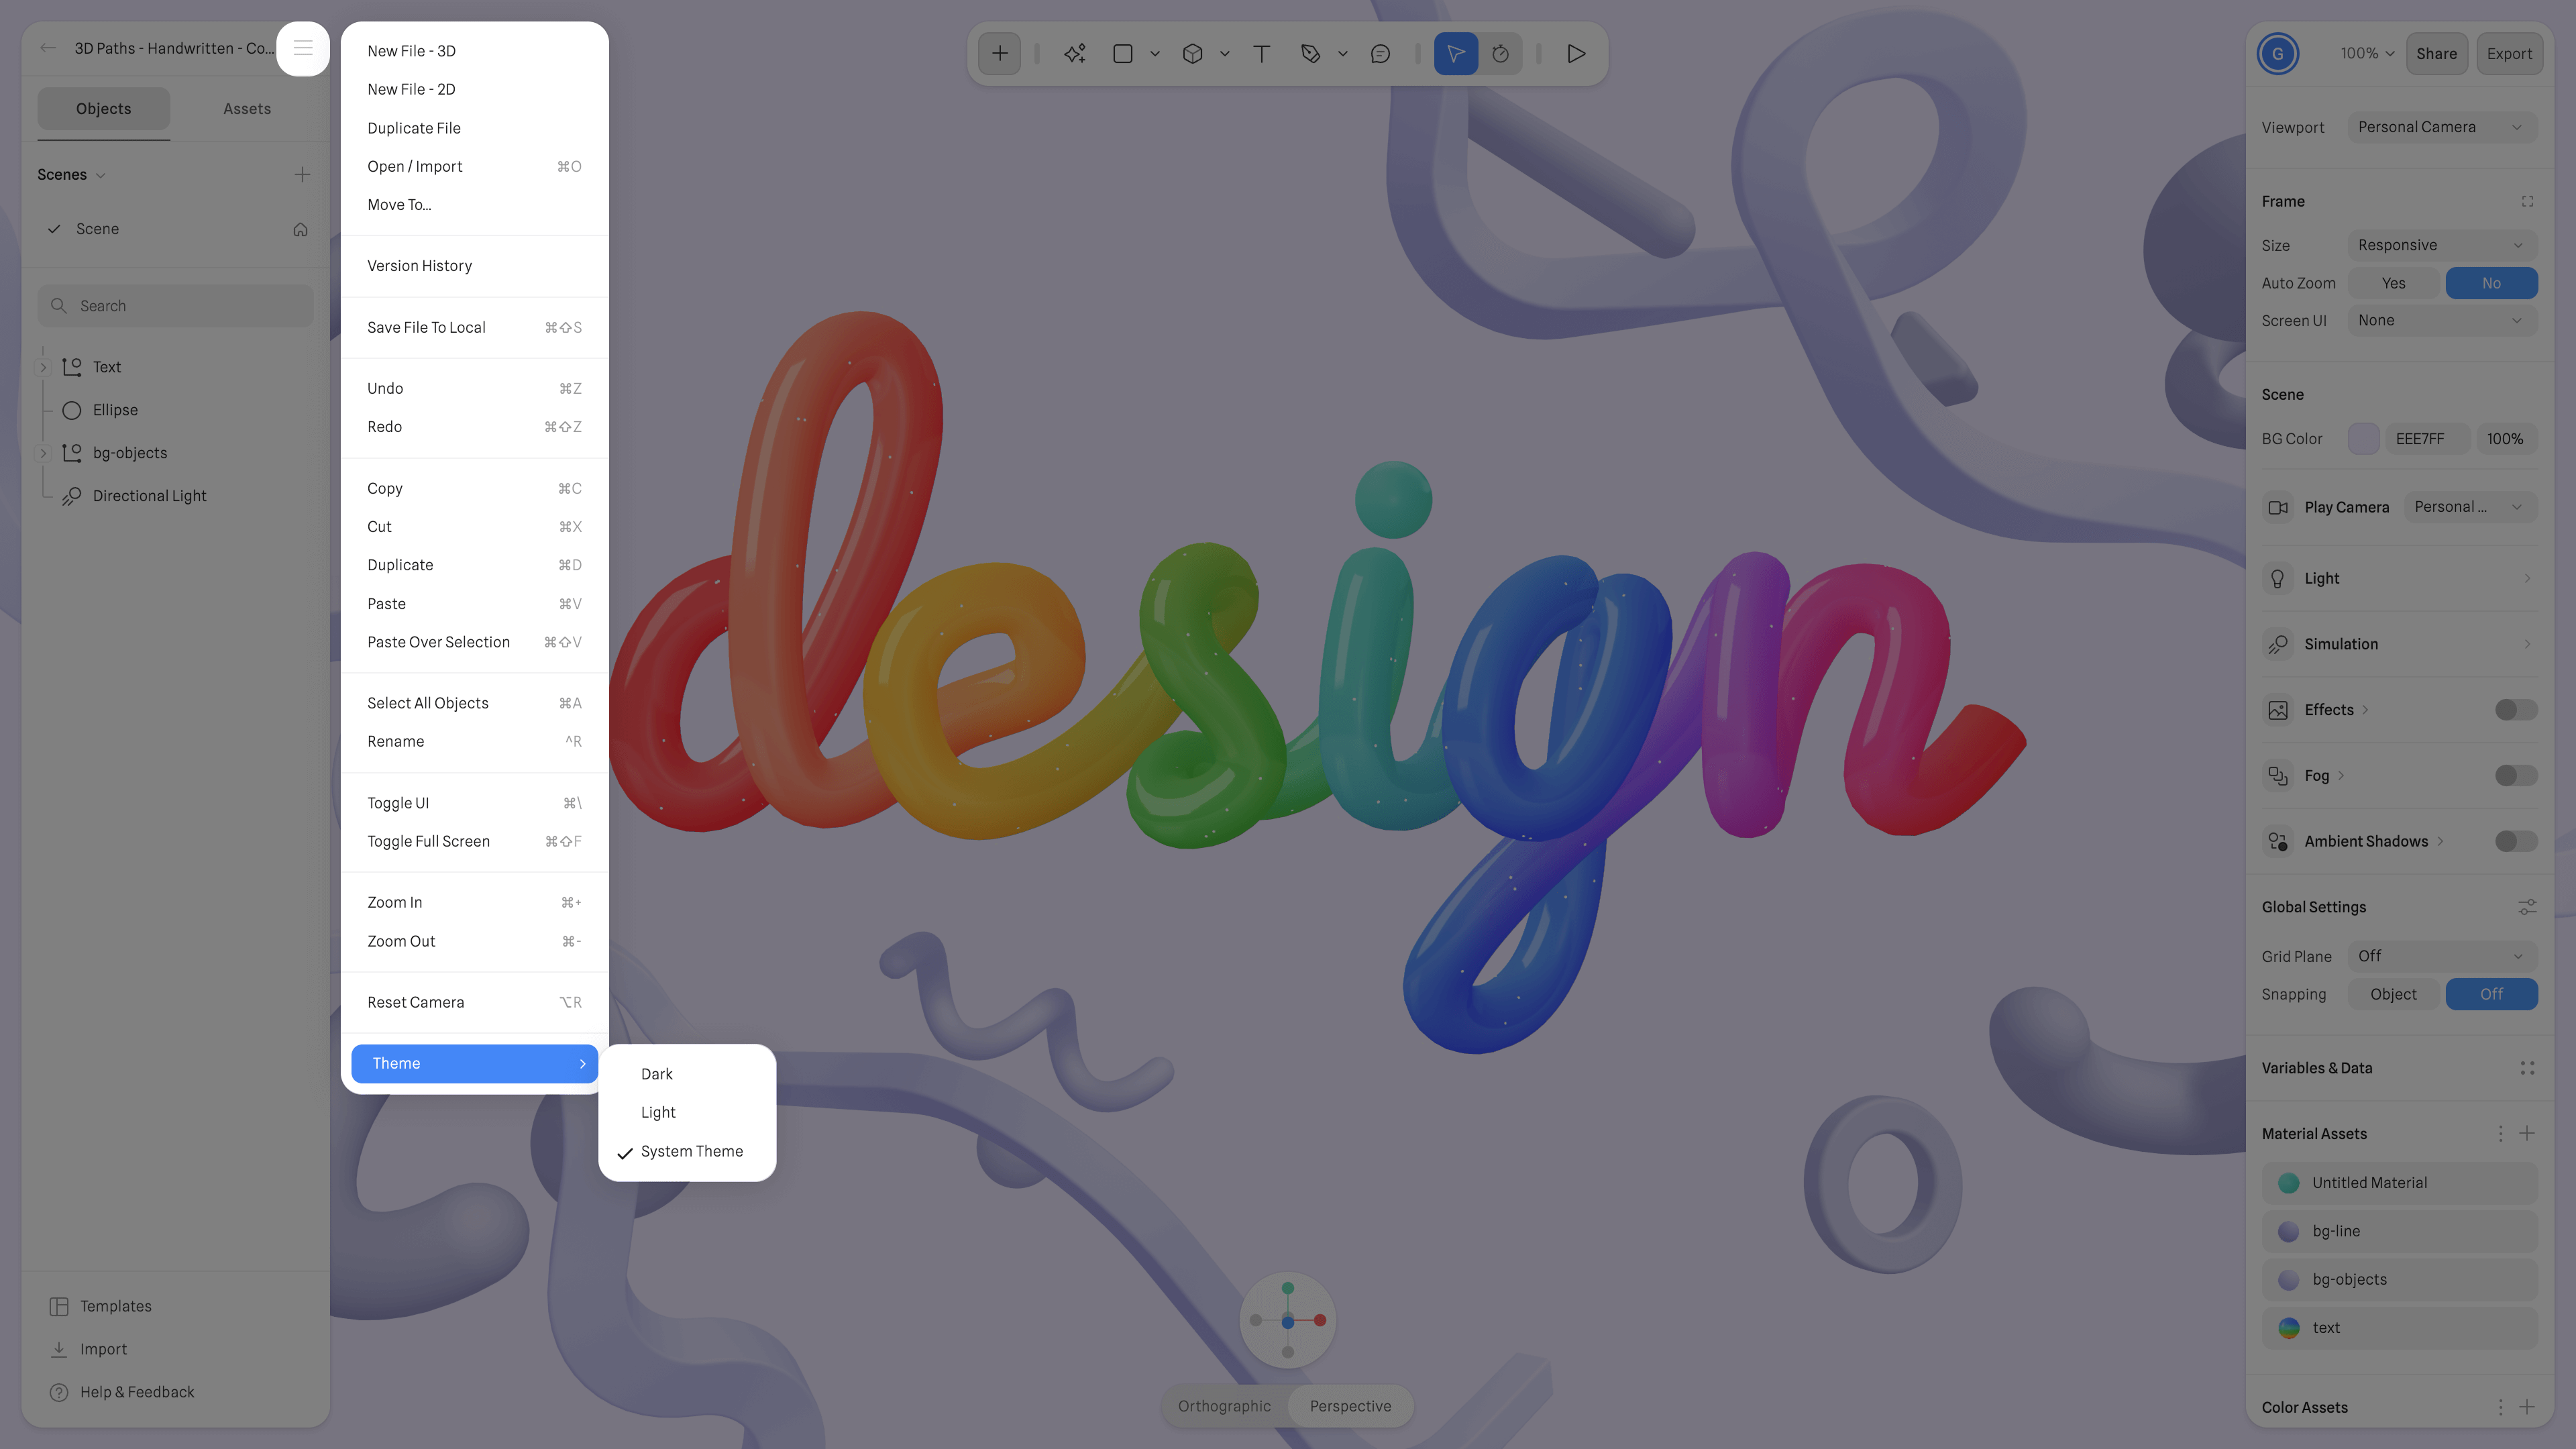2576x1449 pixels.
Task: Click the BG Color swatch
Action: [x=2364, y=438]
